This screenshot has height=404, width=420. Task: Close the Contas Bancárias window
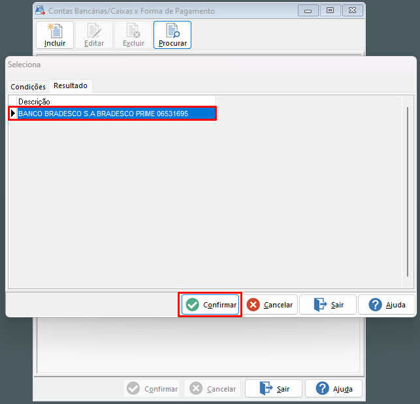353,10
